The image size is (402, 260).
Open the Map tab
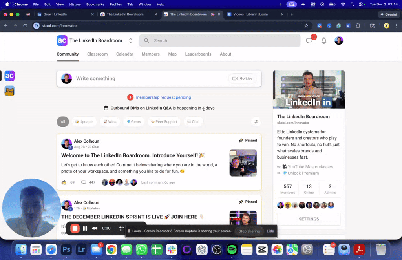click(x=172, y=54)
